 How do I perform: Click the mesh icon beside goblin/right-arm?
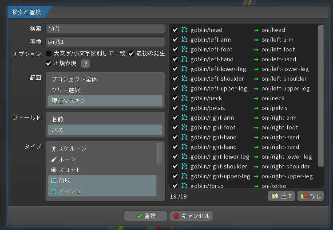[184, 117]
